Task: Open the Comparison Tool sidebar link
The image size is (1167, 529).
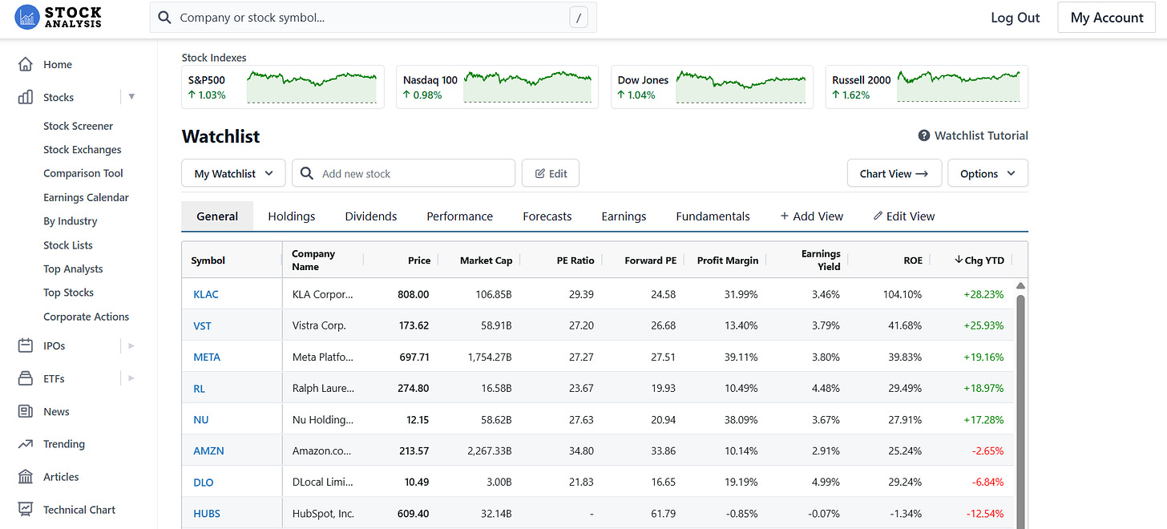Action: point(83,173)
